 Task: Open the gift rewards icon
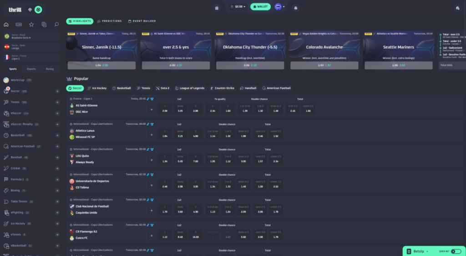(217, 8)
